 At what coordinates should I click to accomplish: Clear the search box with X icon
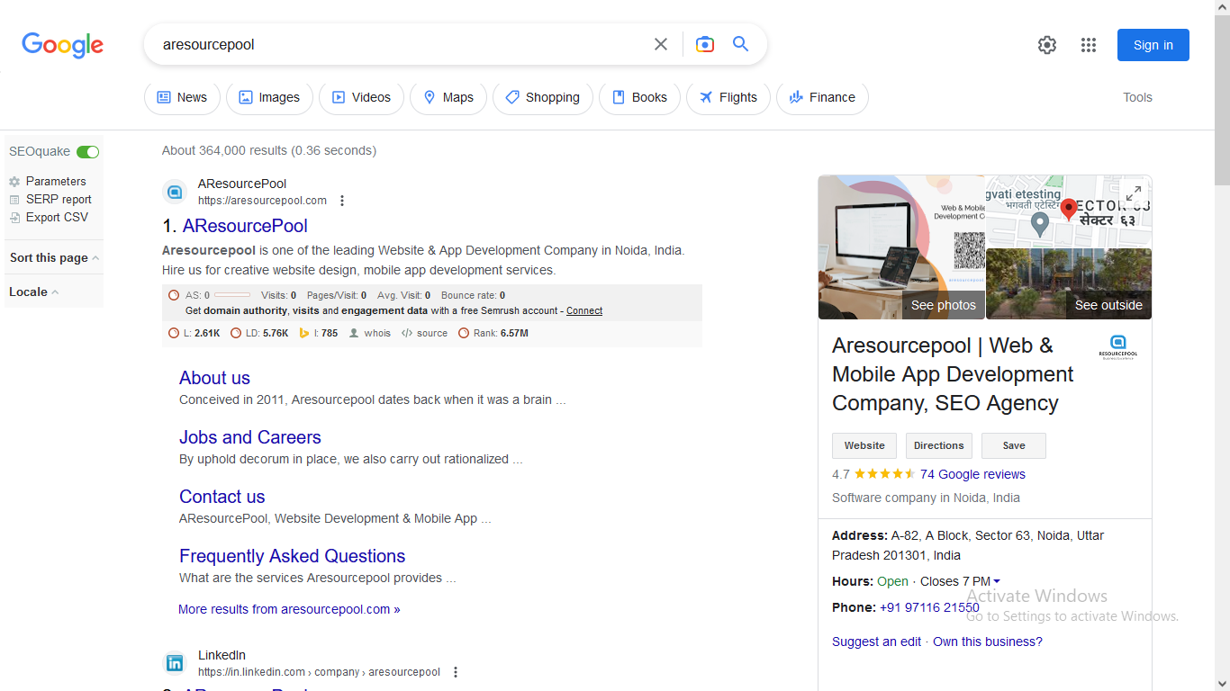tap(661, 44)
